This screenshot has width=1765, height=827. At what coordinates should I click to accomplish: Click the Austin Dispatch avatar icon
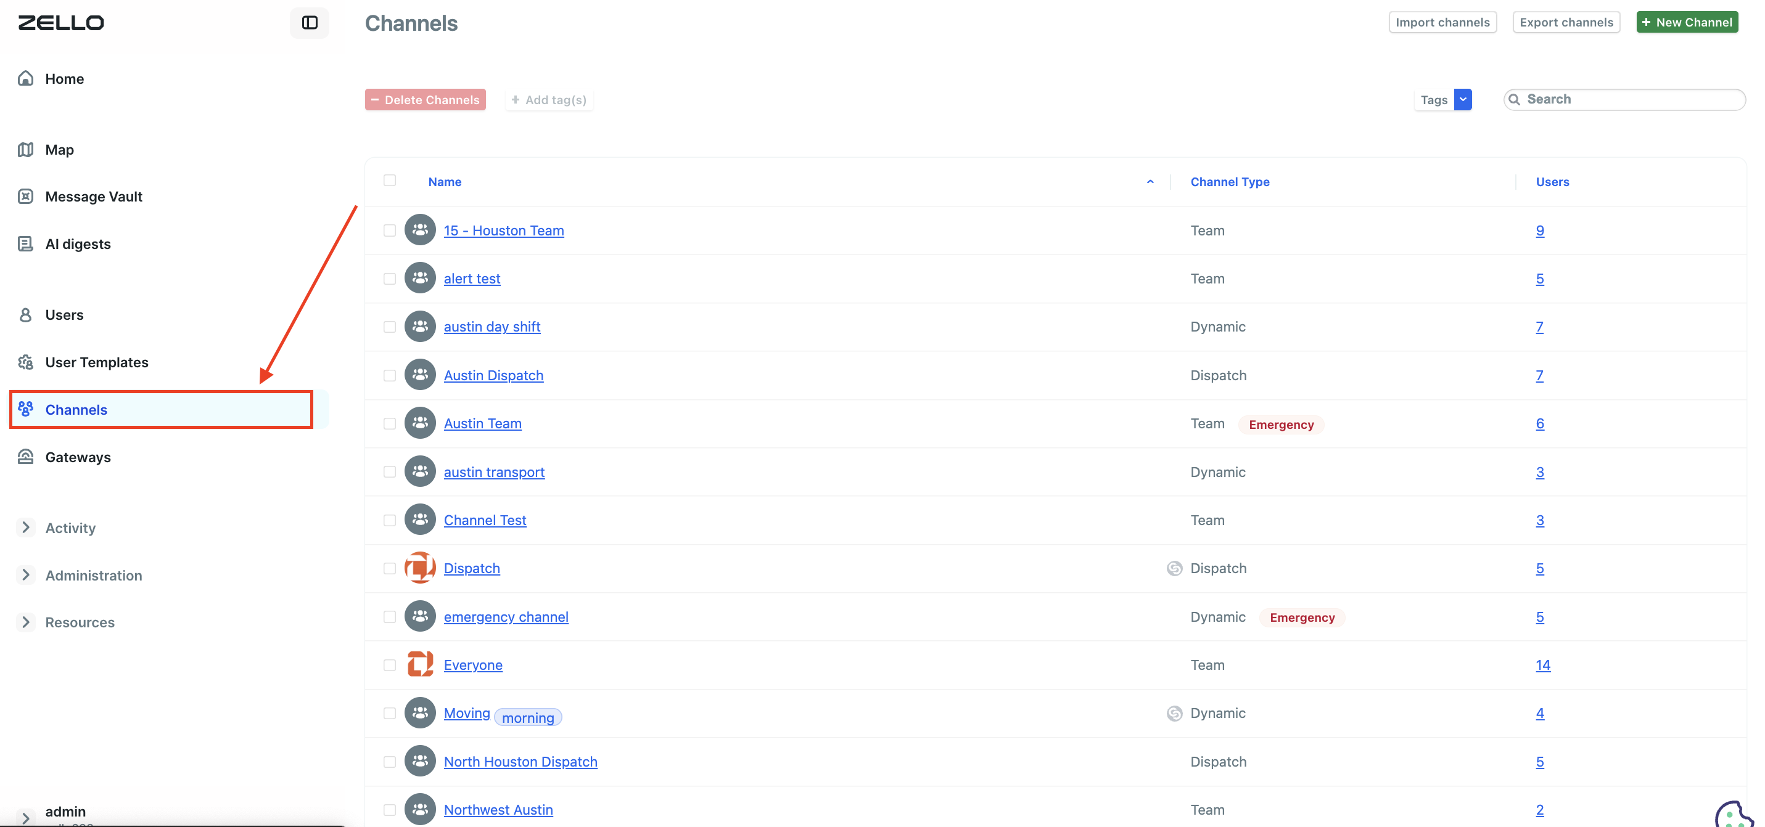[420, 375]
